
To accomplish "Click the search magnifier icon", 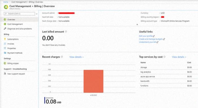I will click(6, 14).
